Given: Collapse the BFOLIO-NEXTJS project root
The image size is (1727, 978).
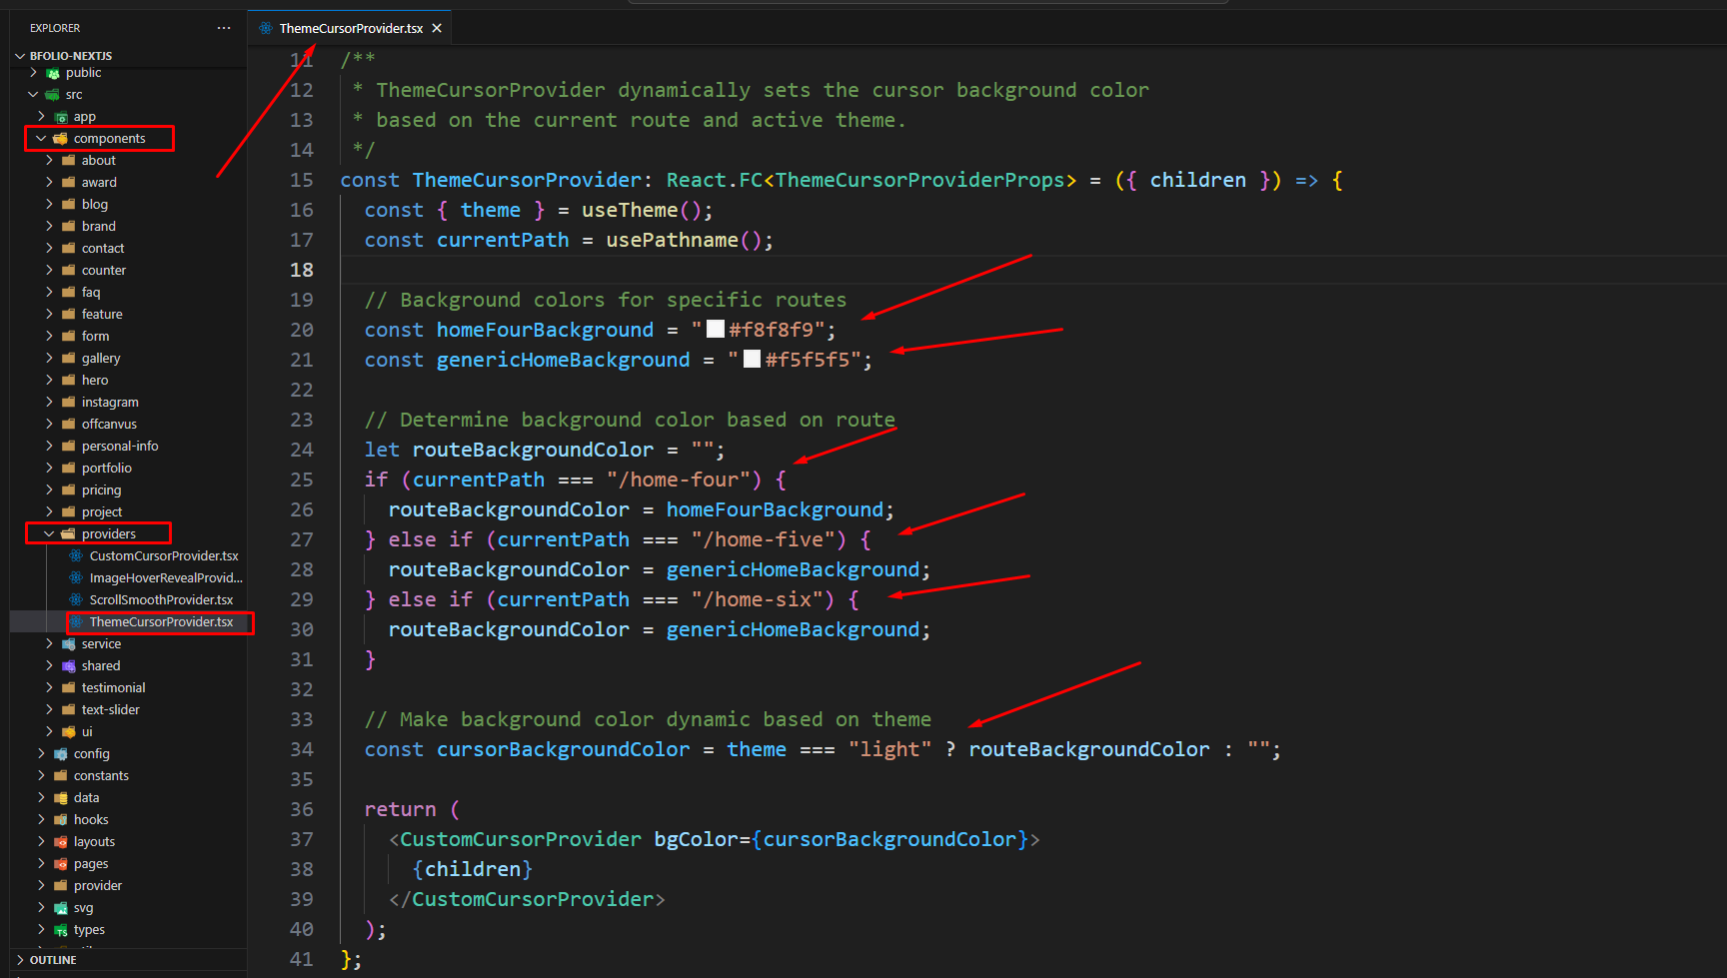Looking at the screenshot, I should click(20, 56).
